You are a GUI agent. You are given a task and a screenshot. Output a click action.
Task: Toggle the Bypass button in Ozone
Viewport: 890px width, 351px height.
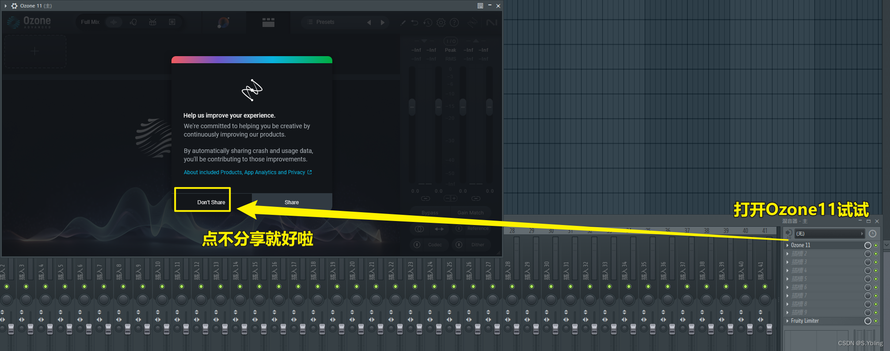tap(430, 213)
